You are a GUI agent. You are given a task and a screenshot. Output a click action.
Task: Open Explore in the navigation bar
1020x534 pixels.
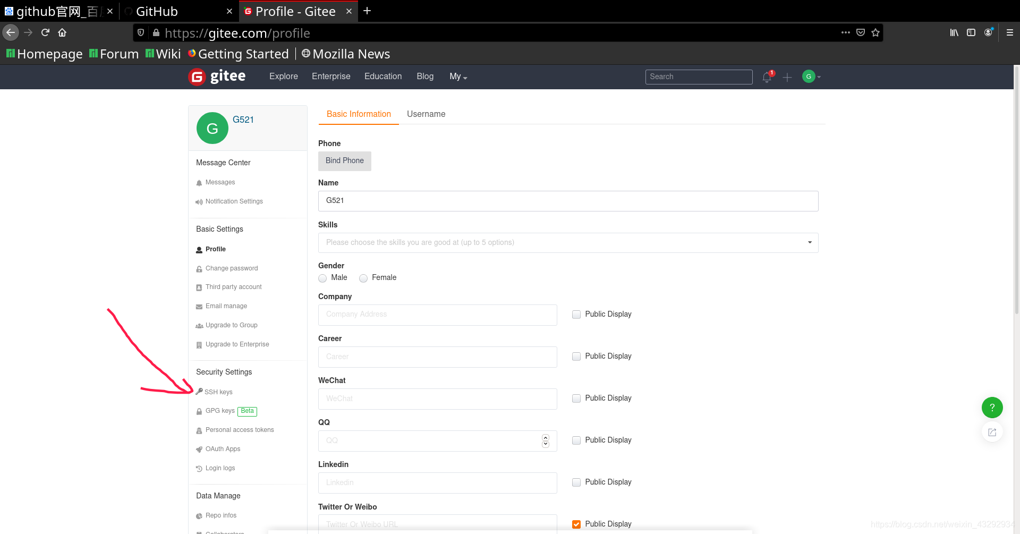[x=284, y=77]
